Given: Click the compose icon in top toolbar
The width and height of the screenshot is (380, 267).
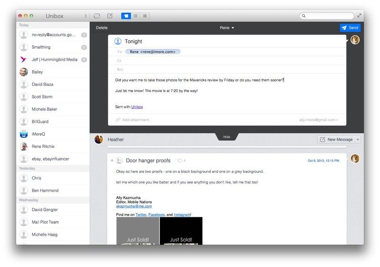Looking at the screenshot, I should pyautogui.click(x=110, y=16).
